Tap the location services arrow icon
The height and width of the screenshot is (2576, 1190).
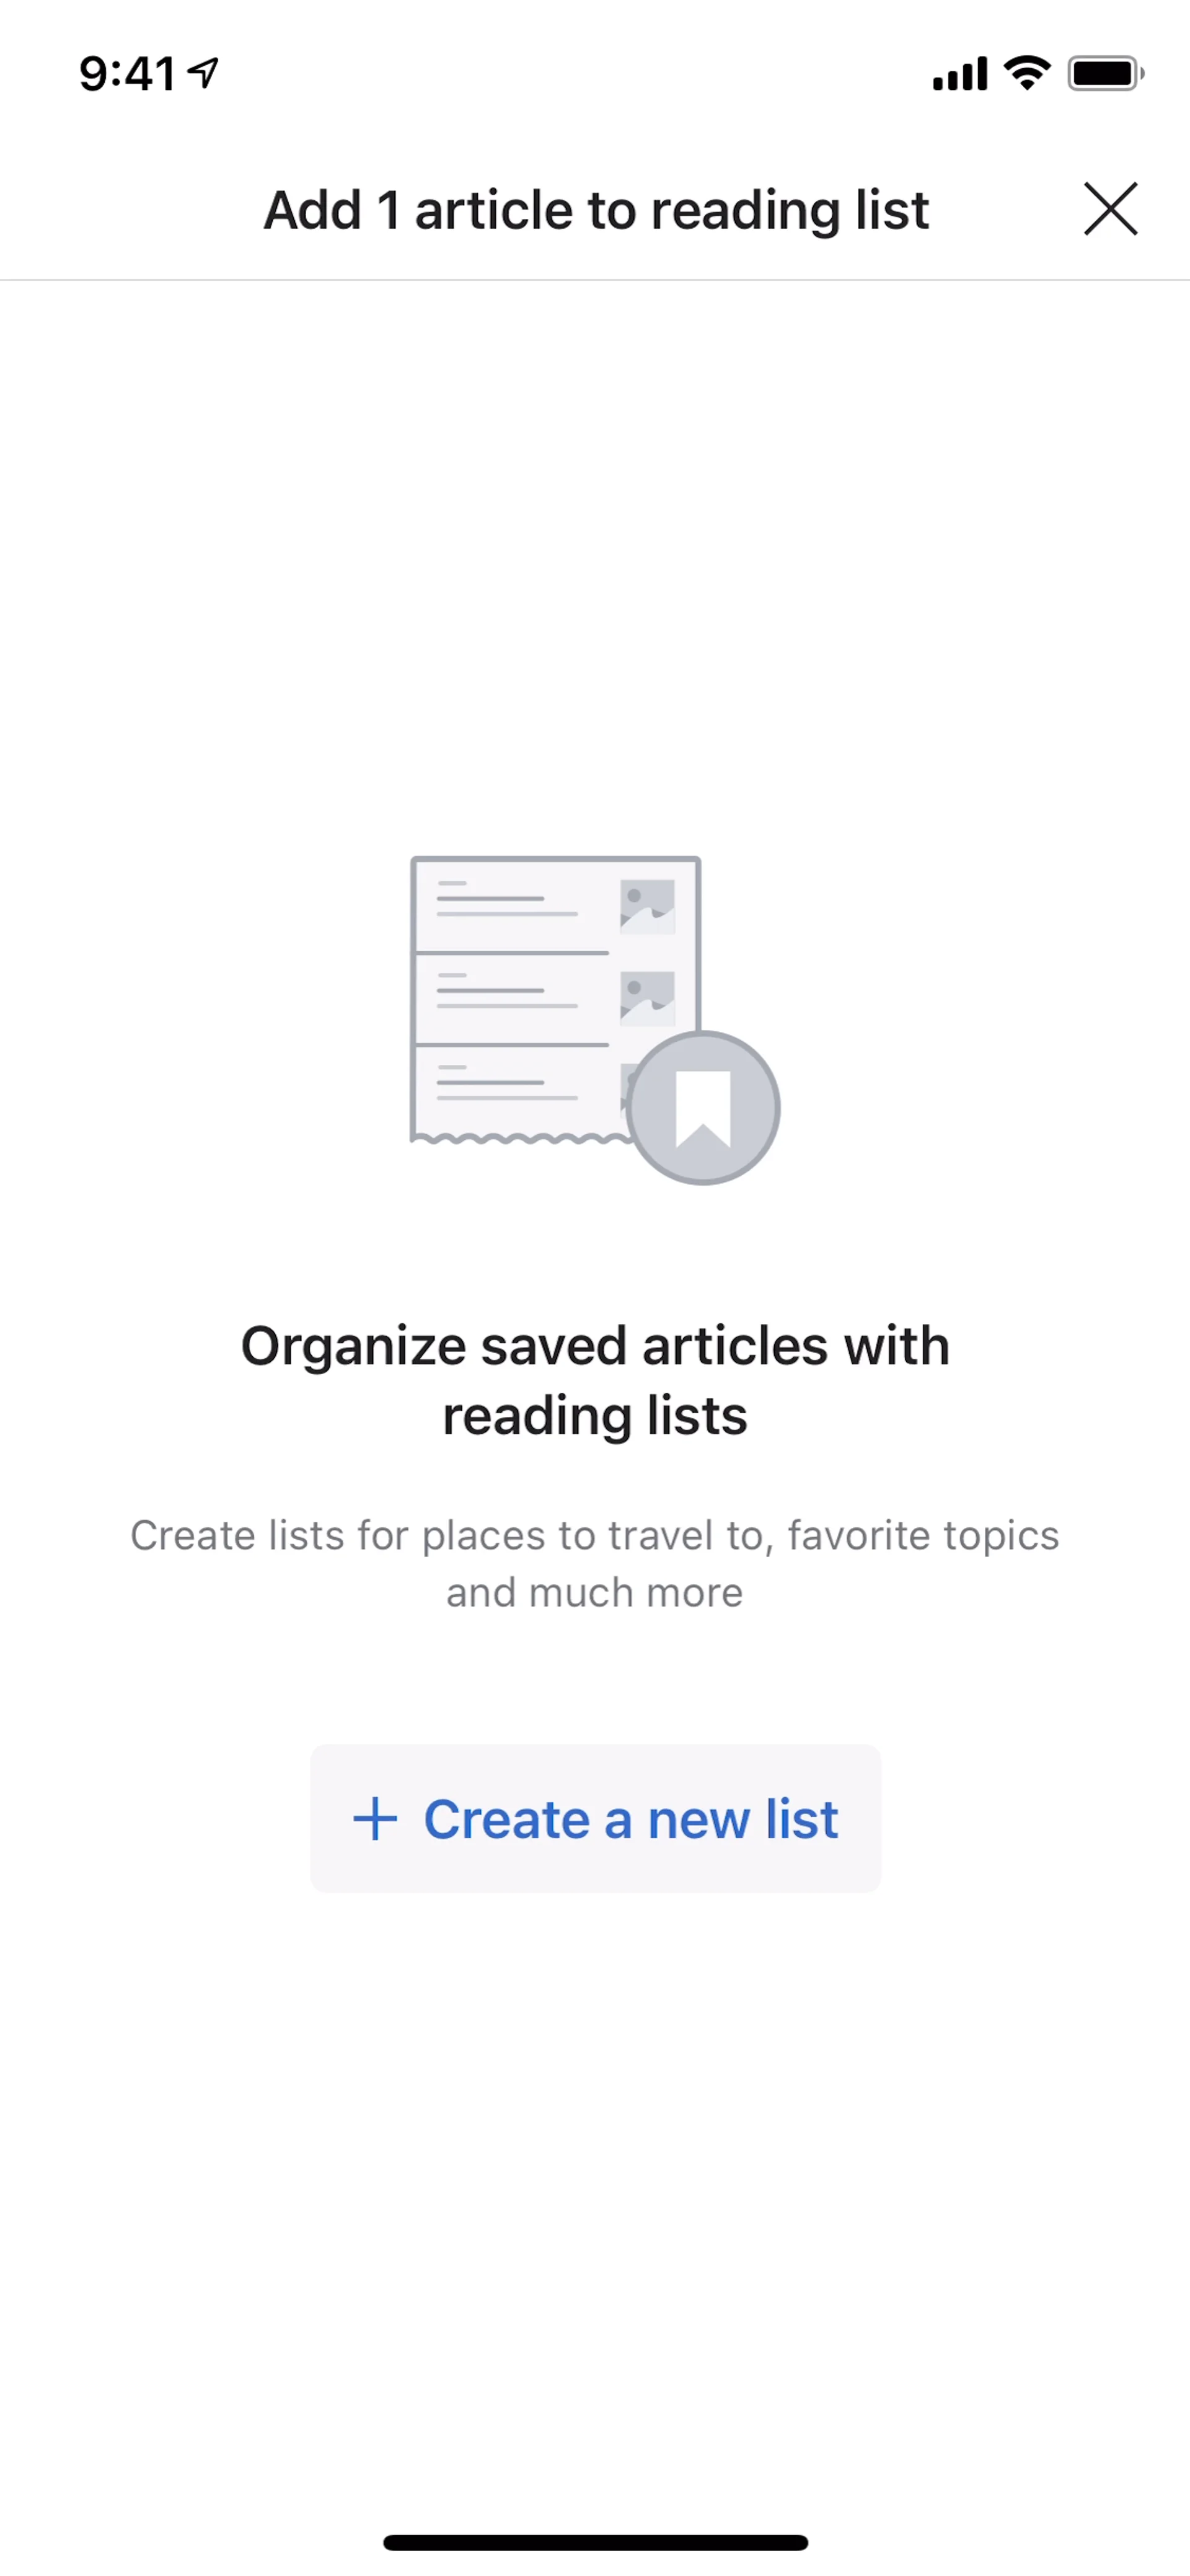(x=204, y=73)
